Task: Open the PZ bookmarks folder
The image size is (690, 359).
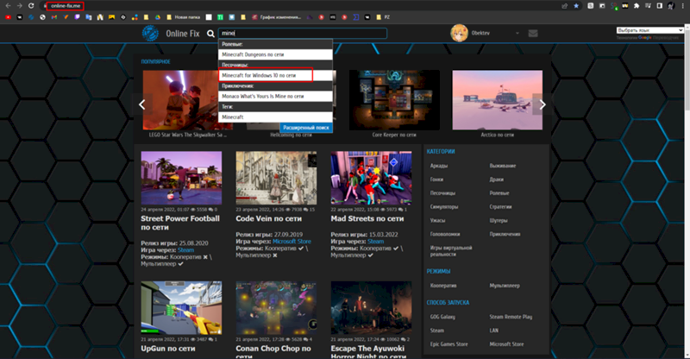Action: pyautogui.click(x=383, y=17)
